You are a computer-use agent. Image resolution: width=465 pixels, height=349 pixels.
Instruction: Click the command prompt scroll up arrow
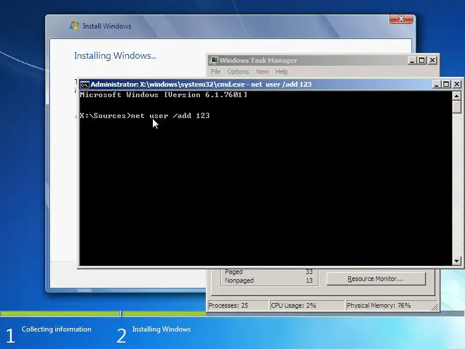(x=456, y=96)
